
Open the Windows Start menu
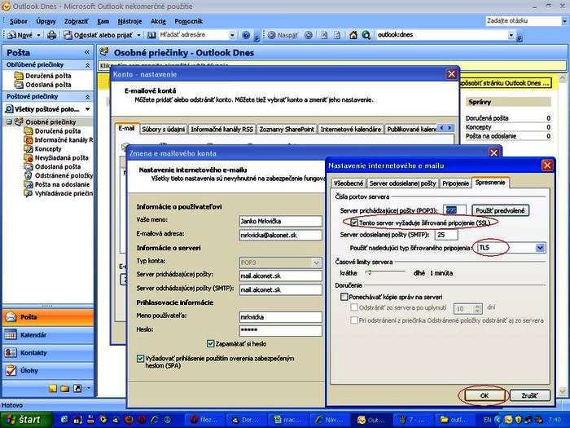click(26, 420)
